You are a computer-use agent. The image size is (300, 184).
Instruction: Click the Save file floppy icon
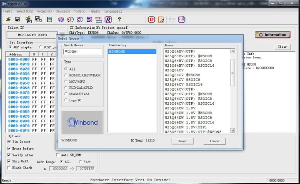click(17, 19)
